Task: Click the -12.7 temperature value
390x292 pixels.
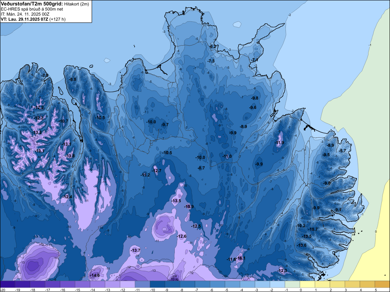Action: [x=156, y=171]
